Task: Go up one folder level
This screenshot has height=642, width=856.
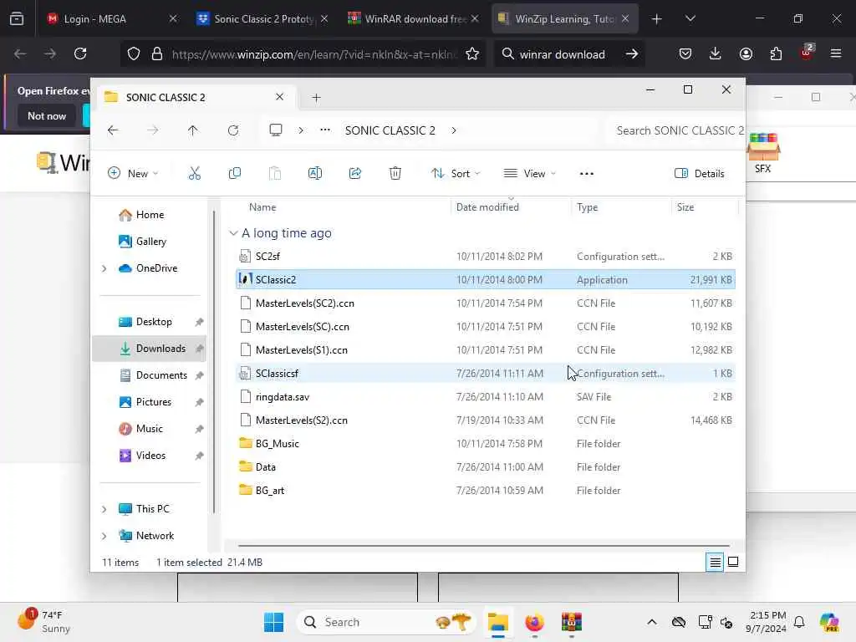Action: tap(193, 130)
